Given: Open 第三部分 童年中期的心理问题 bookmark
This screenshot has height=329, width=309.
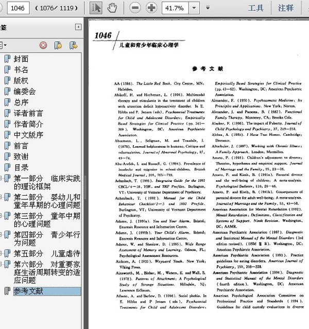Looking at the screenshot, I should click(47, 220).
